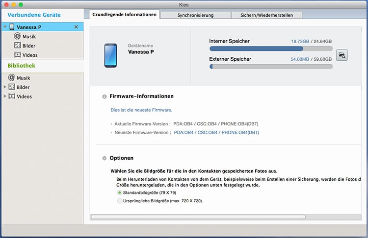This screenshot has height=238, width=368.
Task: Click the Firmware-Informationen heading
Action: point(141,96)
